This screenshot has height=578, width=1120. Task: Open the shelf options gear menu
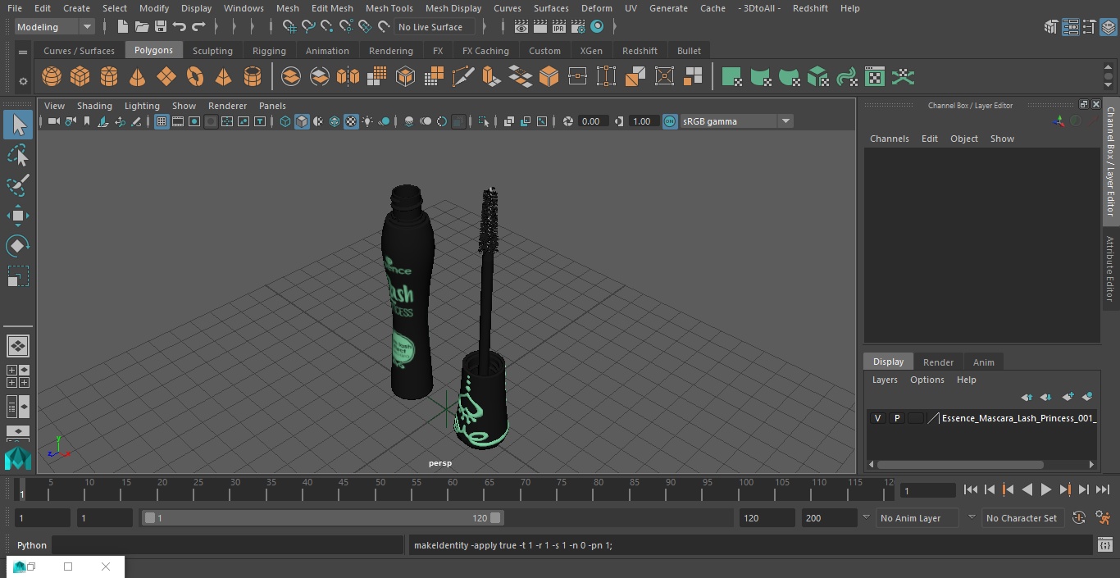pos(23,81)
